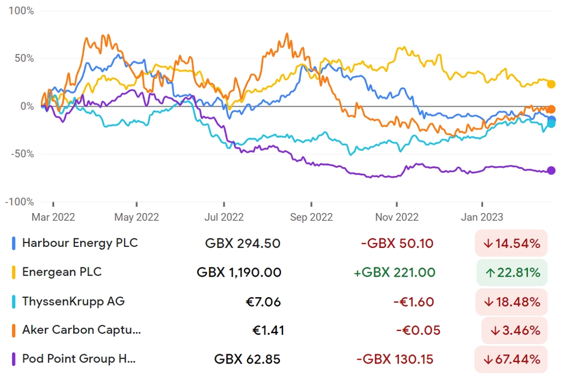Click the yellow Energean color marker
Screen dimensions: 564x378
(x=14, y=272)
